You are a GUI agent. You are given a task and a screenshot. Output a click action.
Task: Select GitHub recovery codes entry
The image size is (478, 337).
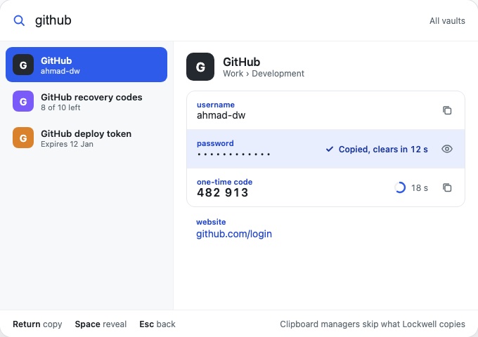tap(86, 101)
